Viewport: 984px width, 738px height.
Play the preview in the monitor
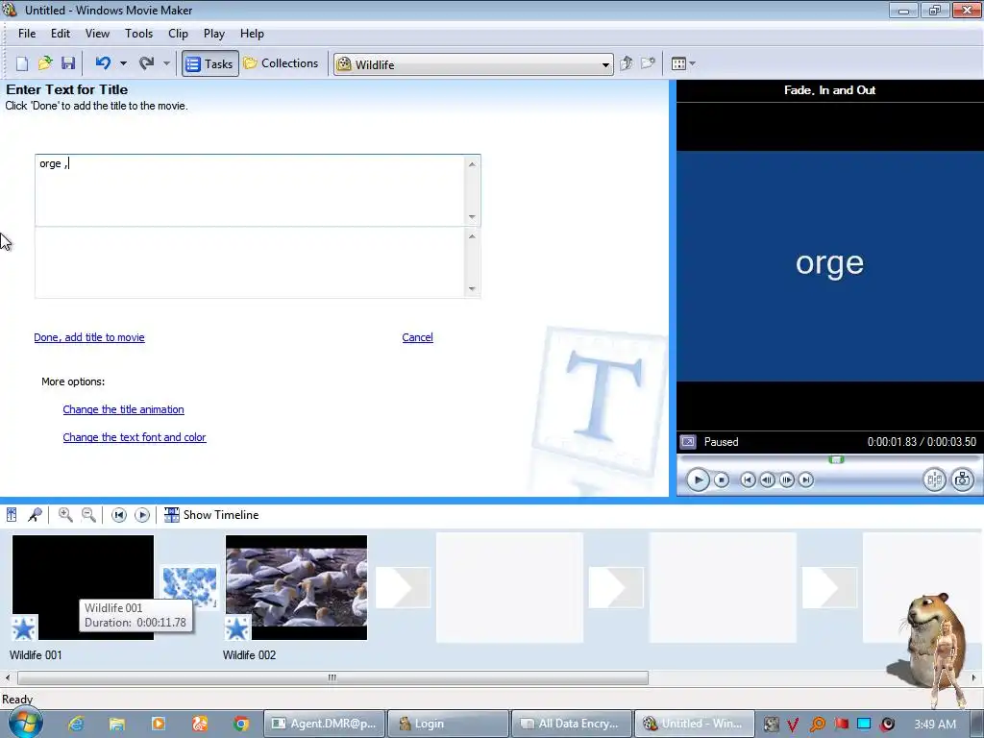coord(698,480)
